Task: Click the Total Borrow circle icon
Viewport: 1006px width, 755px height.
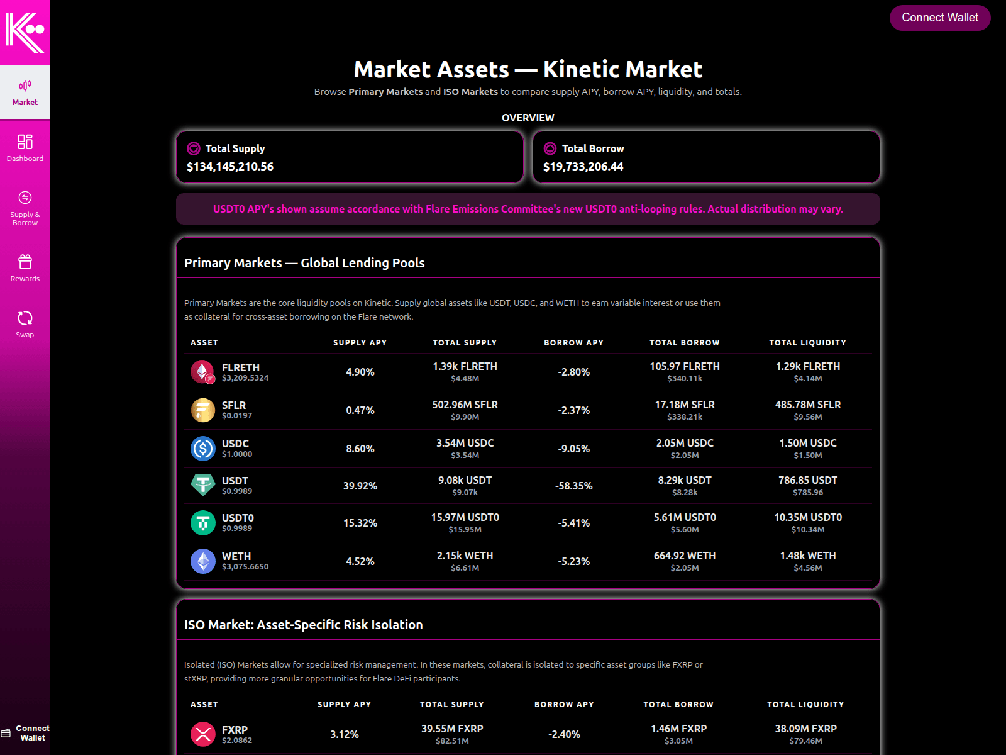Action: 550,148
